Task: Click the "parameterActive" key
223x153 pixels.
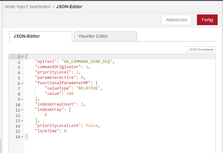Action: pyautogui.click(x=55, y=78)
